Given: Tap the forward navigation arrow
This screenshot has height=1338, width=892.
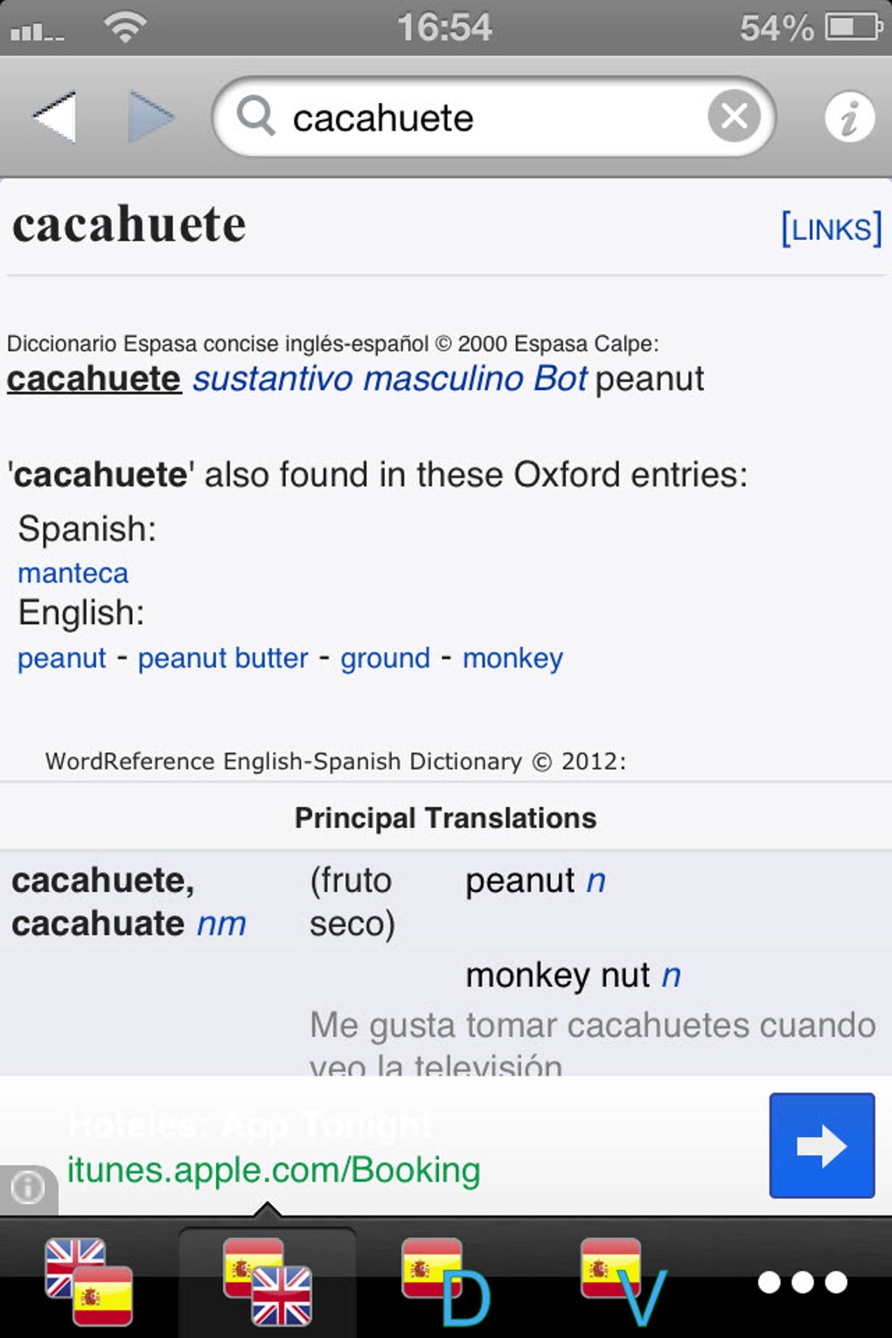Looking at the screenshot, I should tap(150, 116).
